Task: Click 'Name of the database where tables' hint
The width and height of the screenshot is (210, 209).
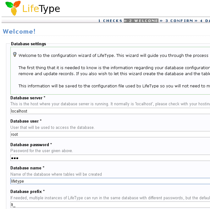Action: (x=56, y=174)
